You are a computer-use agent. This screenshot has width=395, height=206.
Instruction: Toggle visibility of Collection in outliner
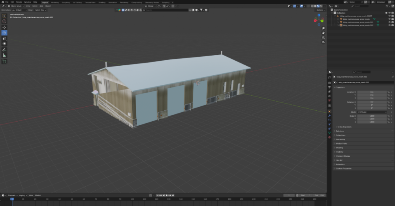pyautogui.click(x=389, y=13)
